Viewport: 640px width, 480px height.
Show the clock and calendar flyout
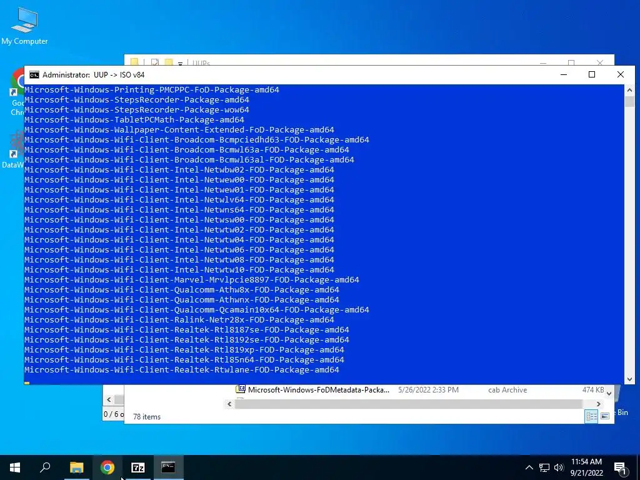tap(586, 467)
